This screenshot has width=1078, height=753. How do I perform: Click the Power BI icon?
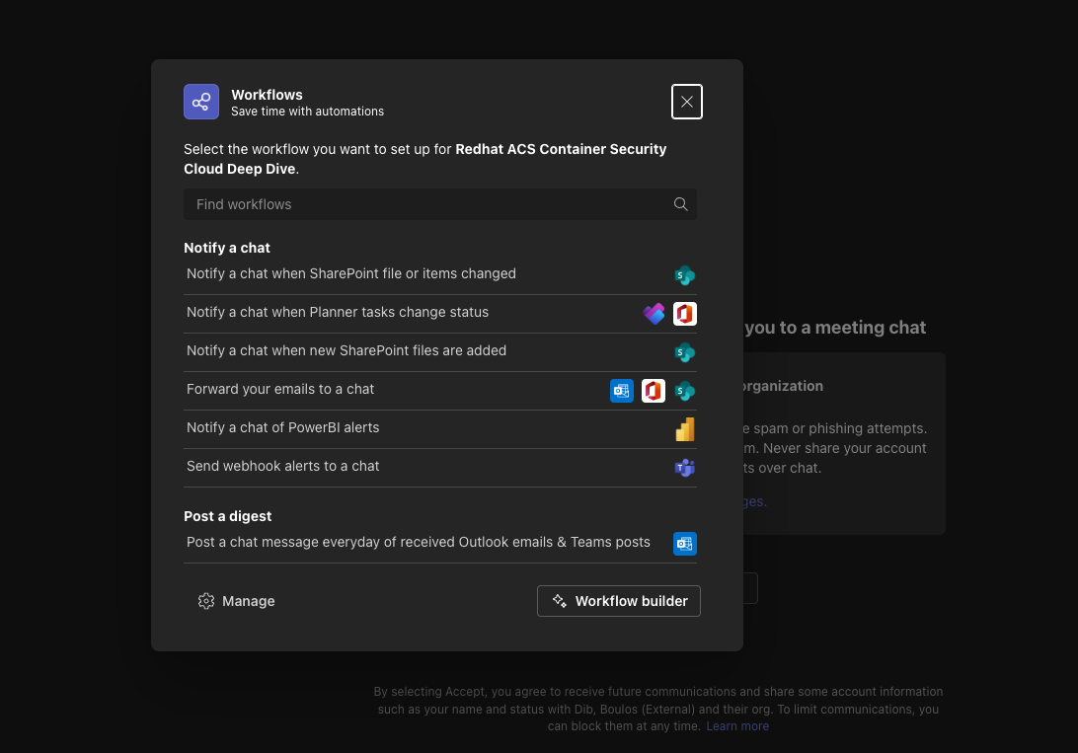pyautogui.click(x=684, y=429)
